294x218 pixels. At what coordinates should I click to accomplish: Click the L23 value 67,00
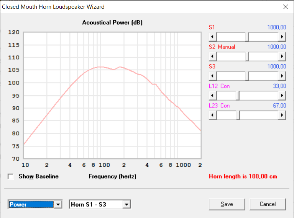coord(279,106)
